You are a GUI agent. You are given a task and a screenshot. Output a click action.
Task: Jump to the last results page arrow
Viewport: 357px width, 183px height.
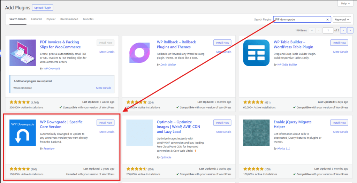pos(350,30)
